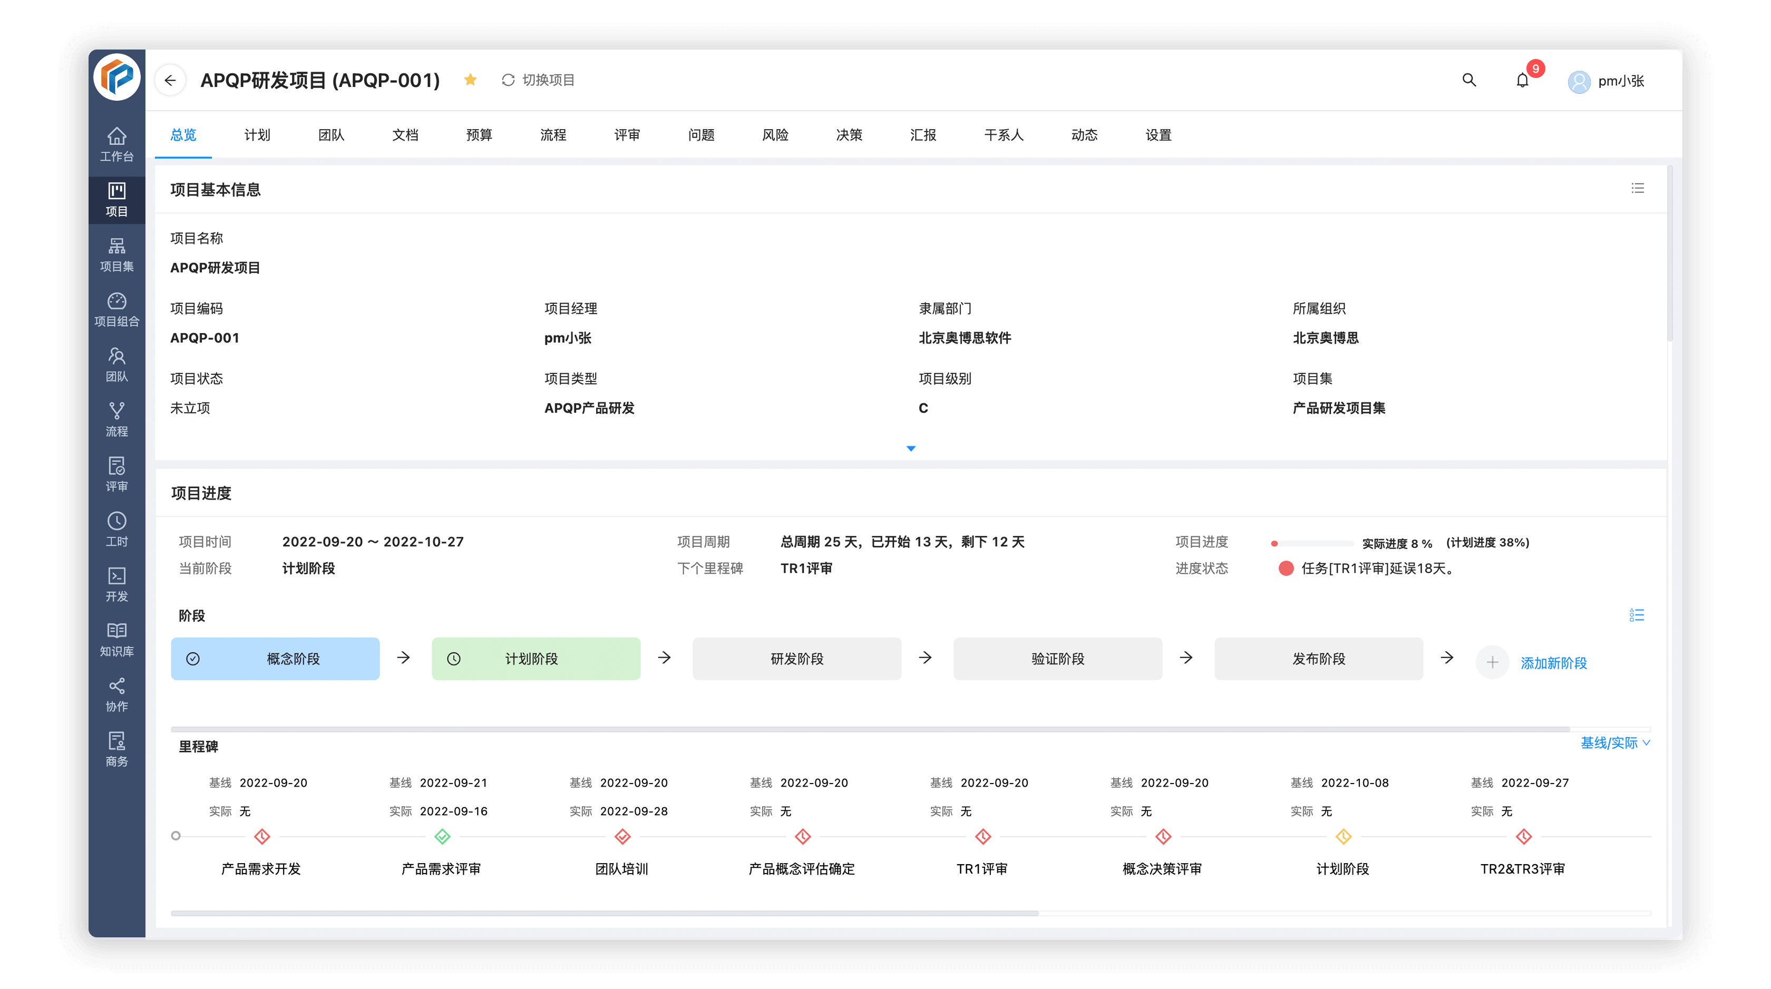Switch to the top 团队 tab

pyautogui.click(x=330, y=135)
